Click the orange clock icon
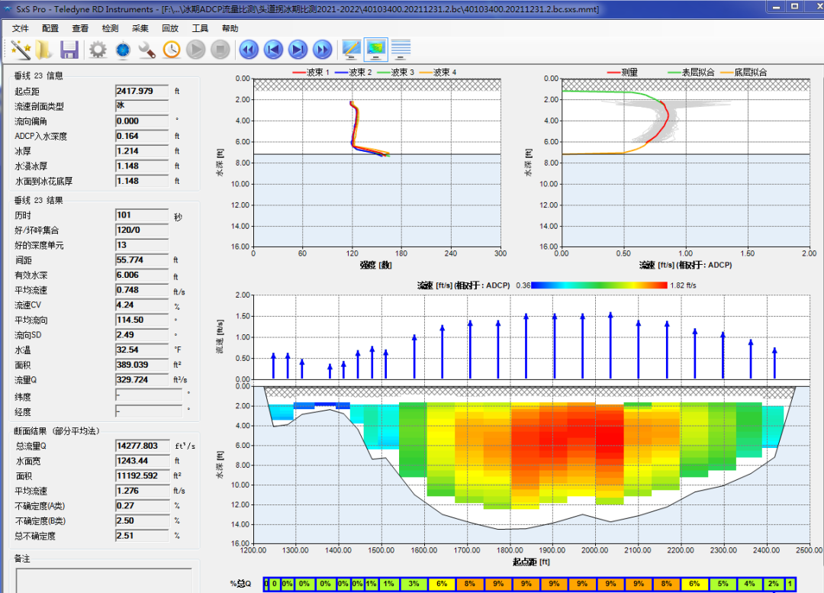This screenshot has width=824, height=593. pyautogui.click(x=172, y=50)
